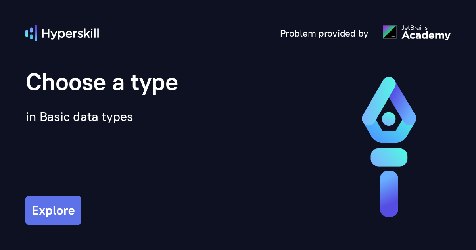Image resolution: width=476 pixels, height=250 pixels.
Task: Click the "Basic data types" topic text
Action: [86, 117]
